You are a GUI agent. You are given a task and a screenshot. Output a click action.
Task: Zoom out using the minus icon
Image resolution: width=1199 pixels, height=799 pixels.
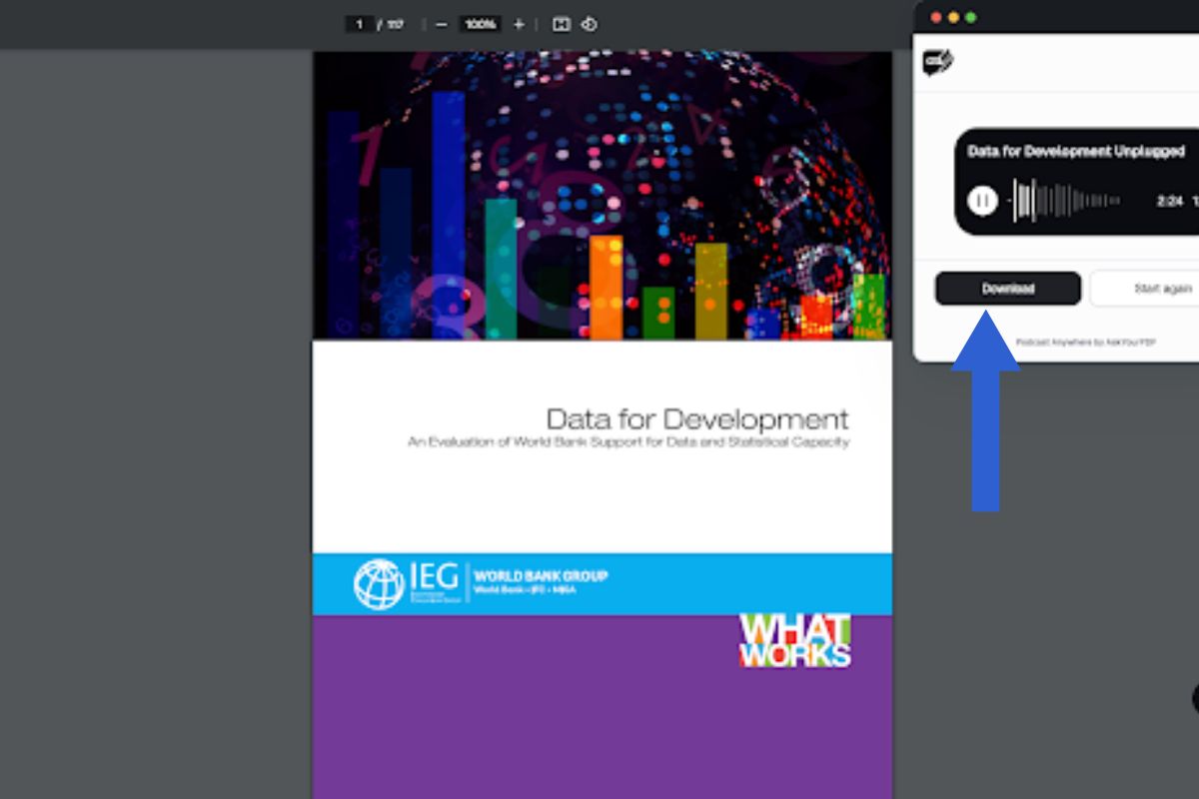442,24
